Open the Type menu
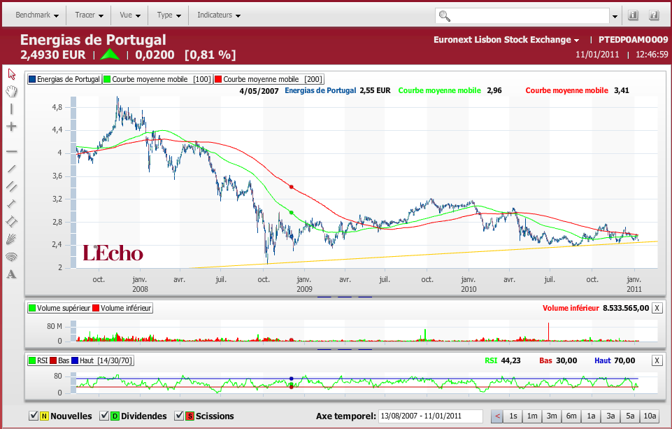This screenshot has width=672, height=429. (169, 15)
